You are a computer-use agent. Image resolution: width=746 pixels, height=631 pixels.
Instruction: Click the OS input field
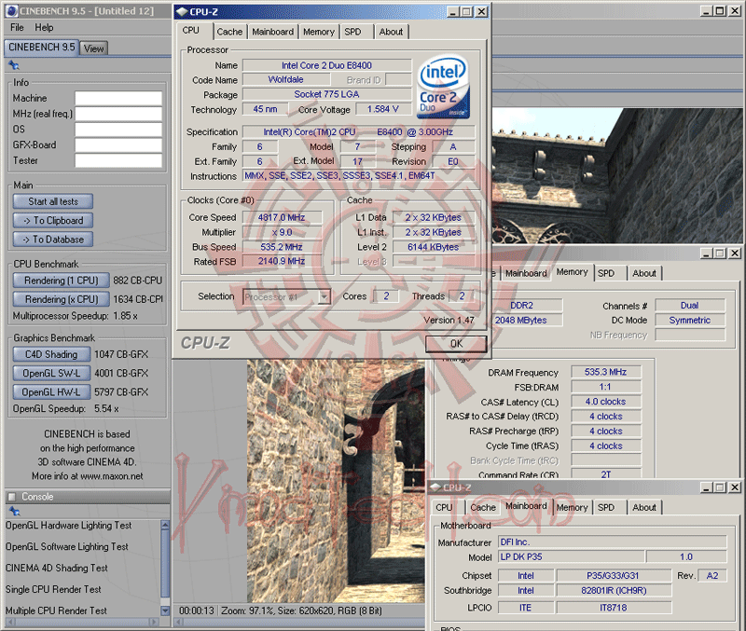click(x=118, y=130)
